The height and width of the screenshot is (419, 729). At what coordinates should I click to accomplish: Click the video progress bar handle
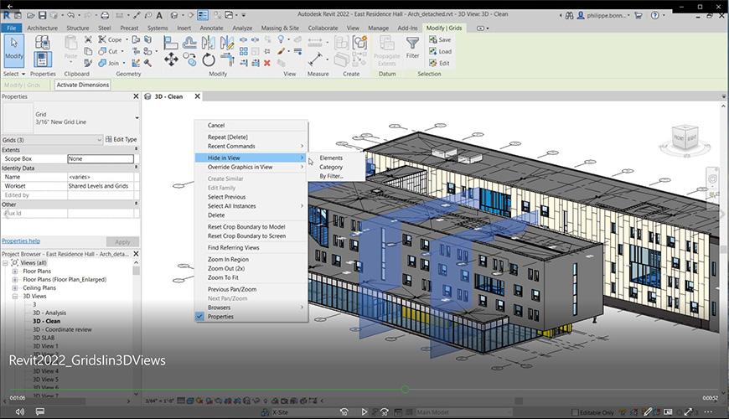405,389
